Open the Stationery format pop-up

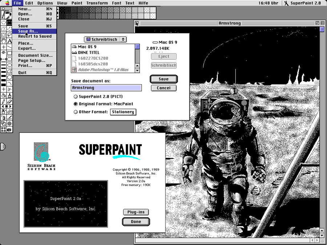coord(123,112)
